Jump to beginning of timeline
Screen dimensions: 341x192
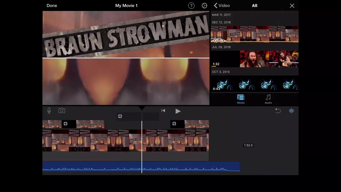click(x=163, y=111)
